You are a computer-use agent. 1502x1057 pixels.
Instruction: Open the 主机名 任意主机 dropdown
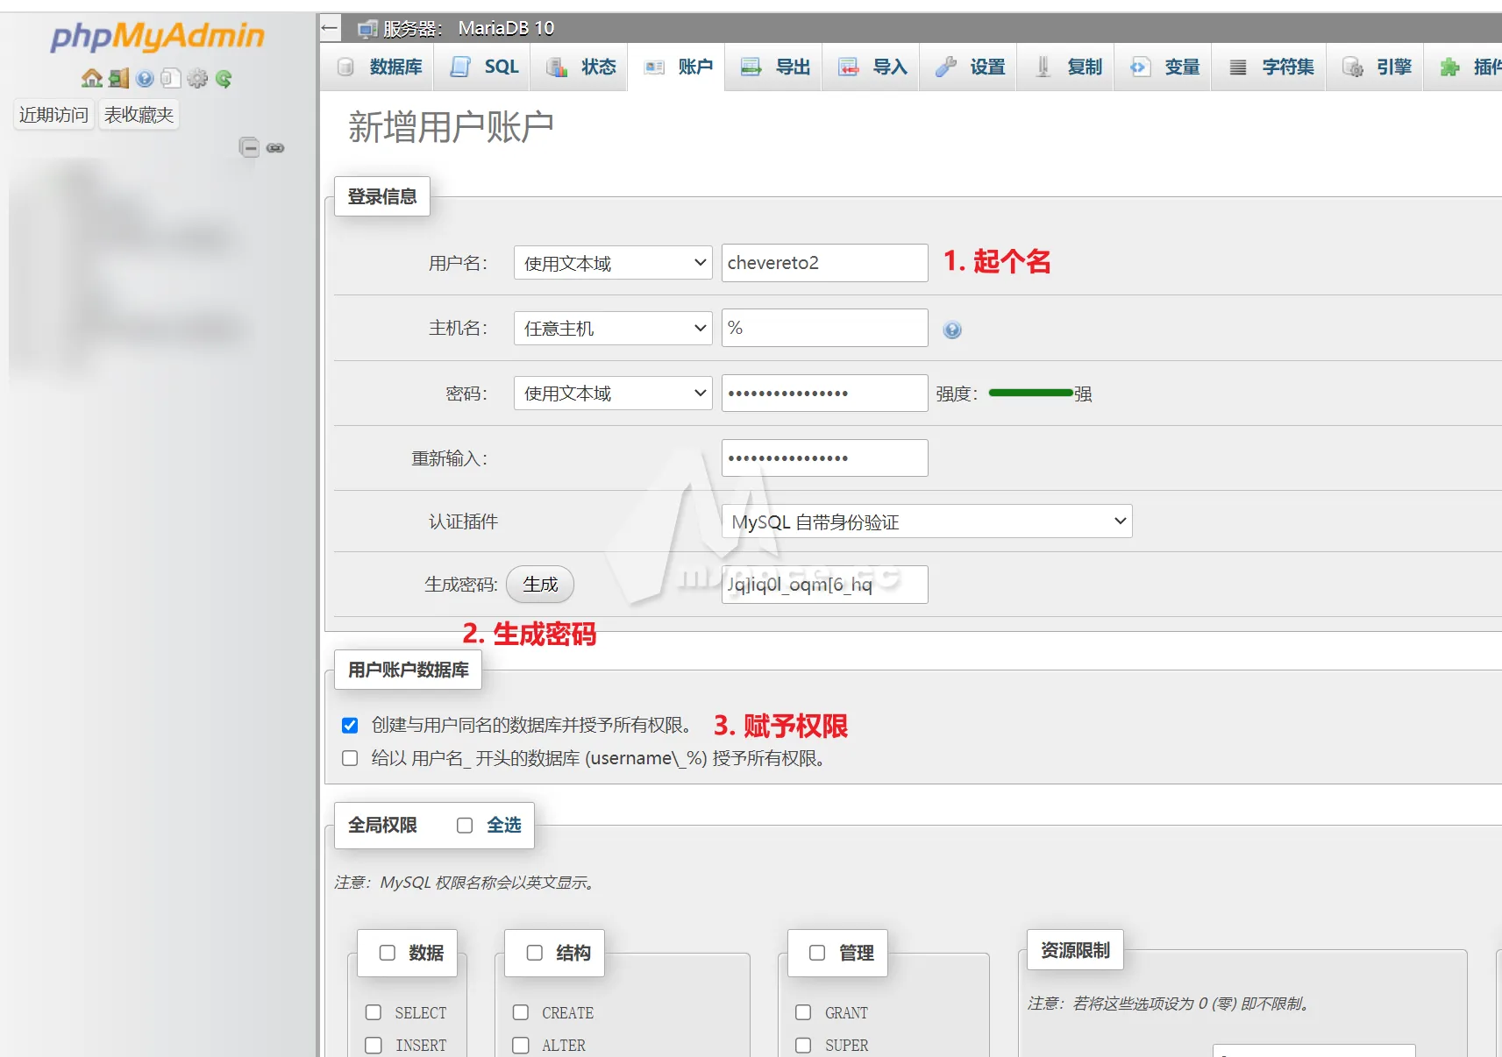point(613,328)
